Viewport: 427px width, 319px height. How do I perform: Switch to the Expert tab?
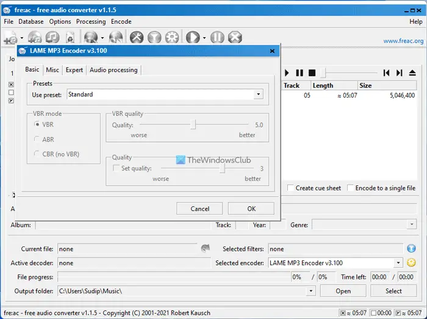point(74,70)
